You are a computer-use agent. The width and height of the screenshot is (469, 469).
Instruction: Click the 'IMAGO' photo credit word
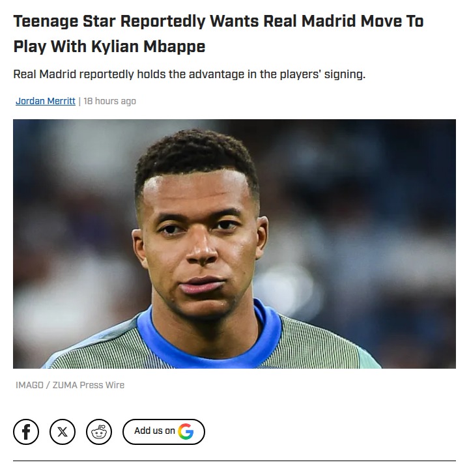(x=29, y=385)
